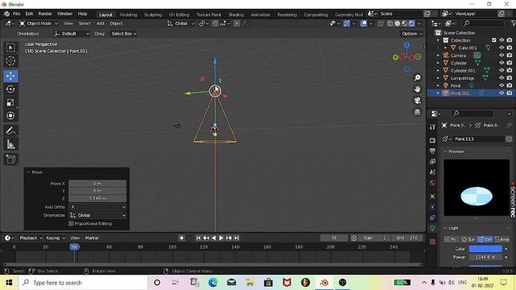Open the Select Box drag dropdown
Viewport: 516px width, 290px height.
pyautogui.click(x=123, y=34)
